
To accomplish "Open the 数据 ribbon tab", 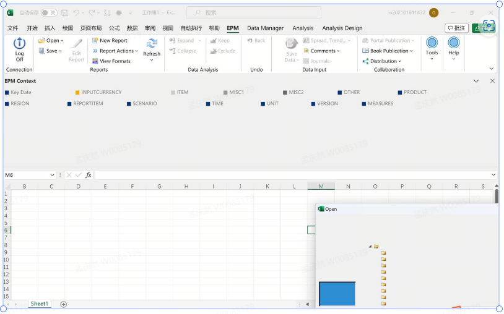I will [132, 28].
